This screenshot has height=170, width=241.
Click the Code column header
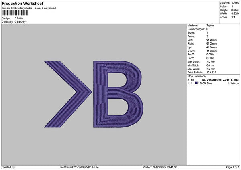click(226, 79)
